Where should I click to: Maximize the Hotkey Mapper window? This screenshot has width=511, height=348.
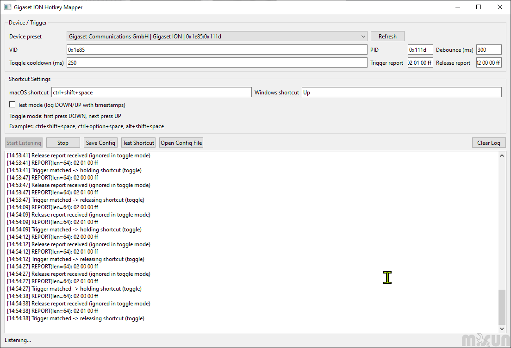tap(479, 7)
